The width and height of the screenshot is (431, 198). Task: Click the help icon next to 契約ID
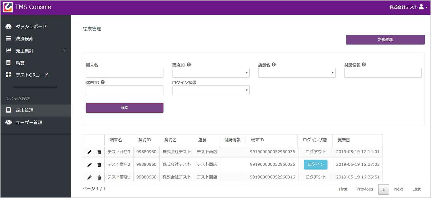pos(189,65)
